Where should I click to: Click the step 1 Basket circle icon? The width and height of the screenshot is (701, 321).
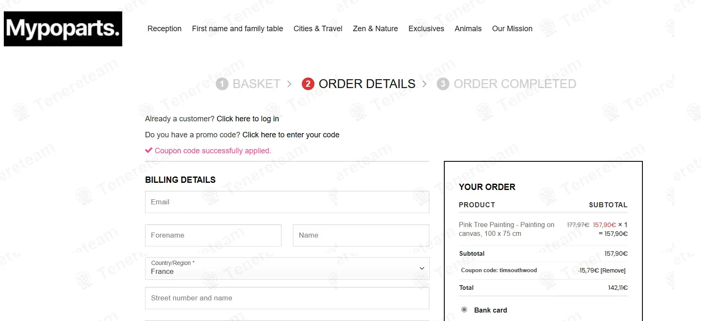pyautogui.click(x=222, y=84)
